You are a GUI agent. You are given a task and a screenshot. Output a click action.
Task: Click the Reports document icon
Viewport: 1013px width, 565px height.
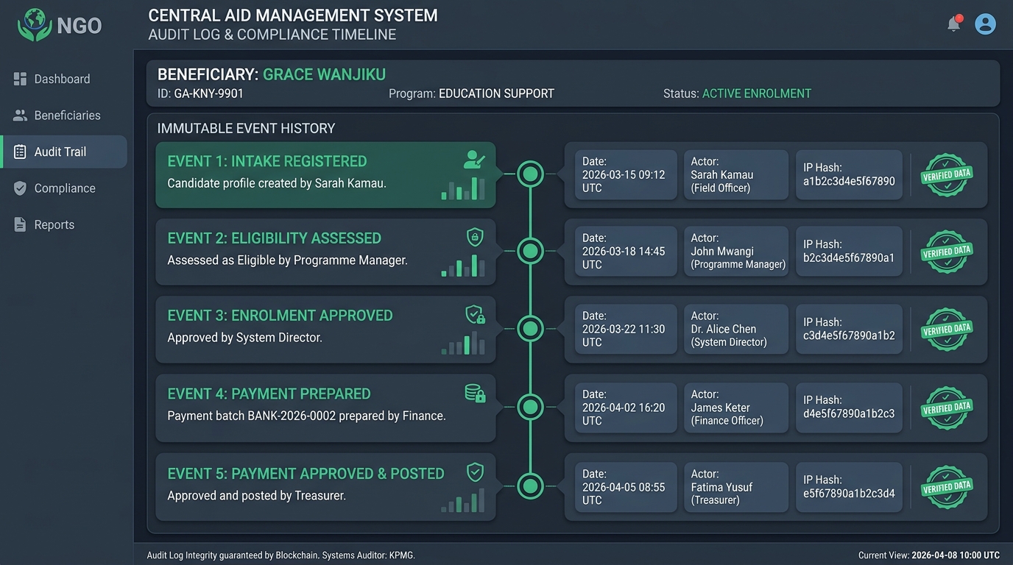point(20,224)
